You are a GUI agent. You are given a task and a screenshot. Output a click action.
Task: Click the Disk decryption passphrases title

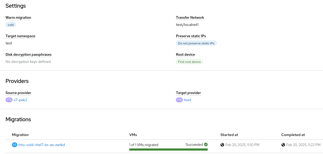tap(28, 55)
